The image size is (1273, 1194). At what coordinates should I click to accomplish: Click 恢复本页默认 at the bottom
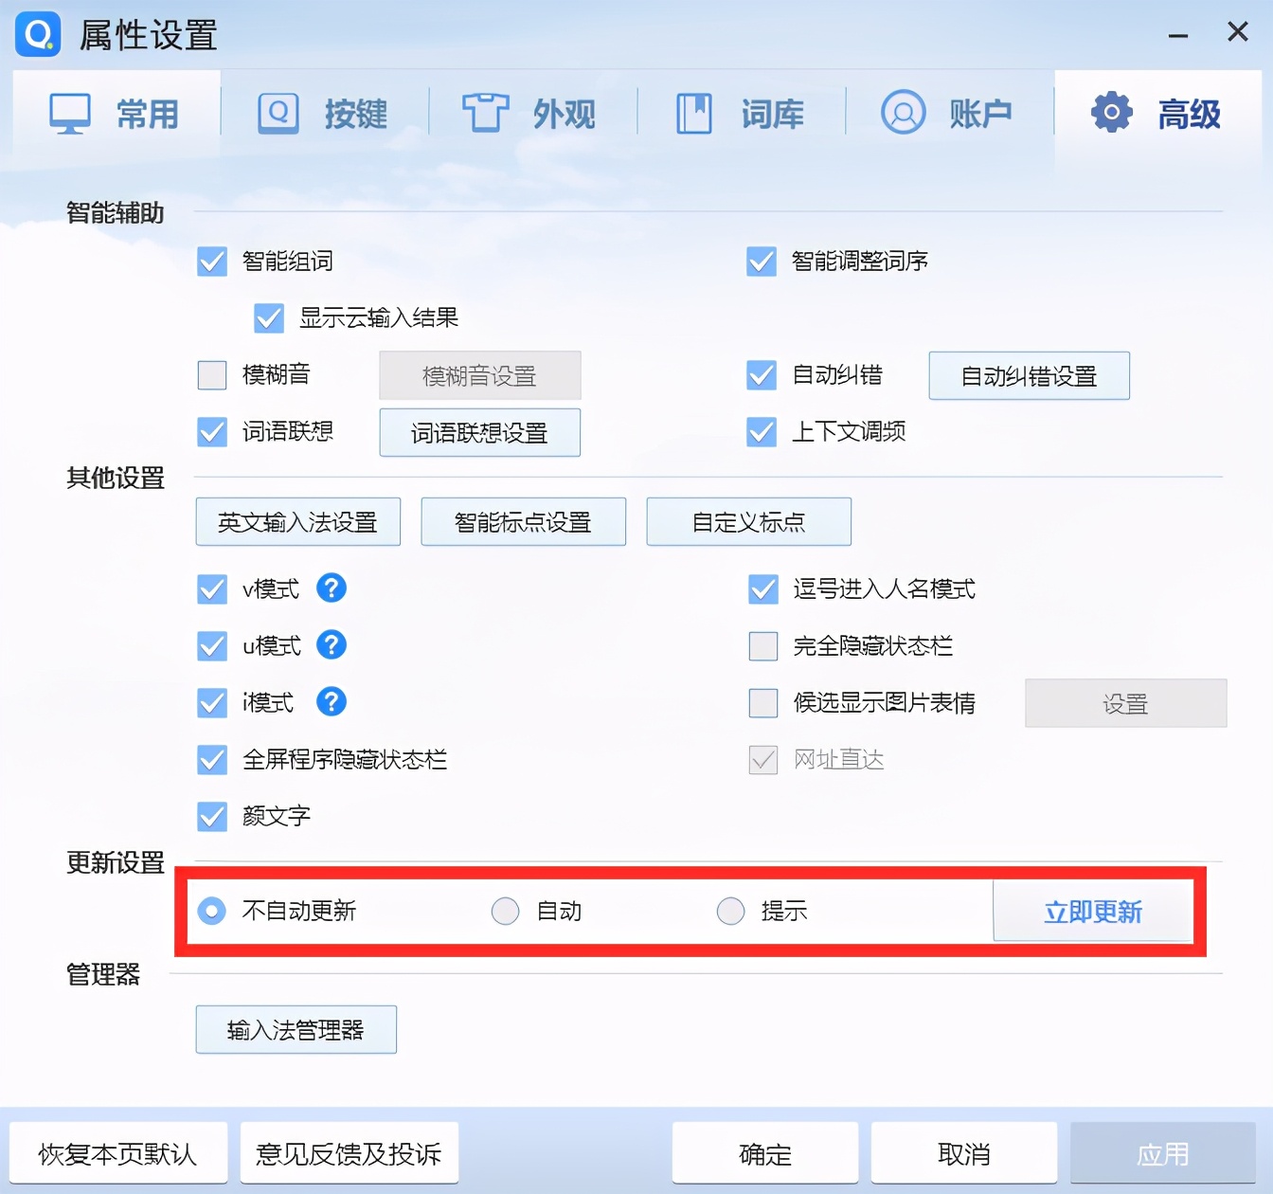click(117, 1153)
